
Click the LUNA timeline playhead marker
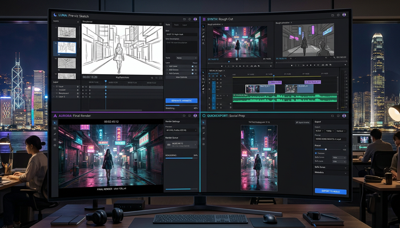106,81
